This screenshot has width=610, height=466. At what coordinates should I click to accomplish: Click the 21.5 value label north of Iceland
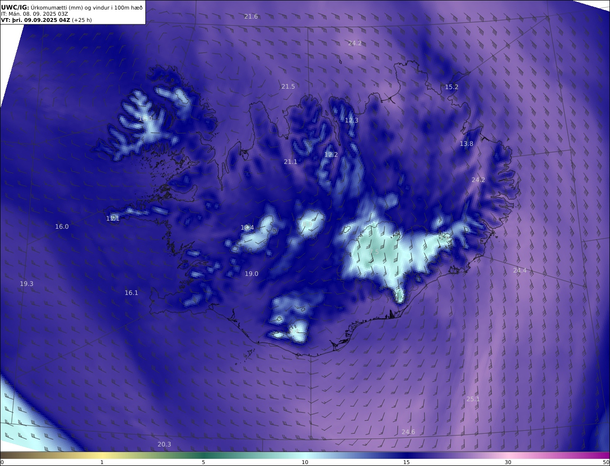click(288, 87)
